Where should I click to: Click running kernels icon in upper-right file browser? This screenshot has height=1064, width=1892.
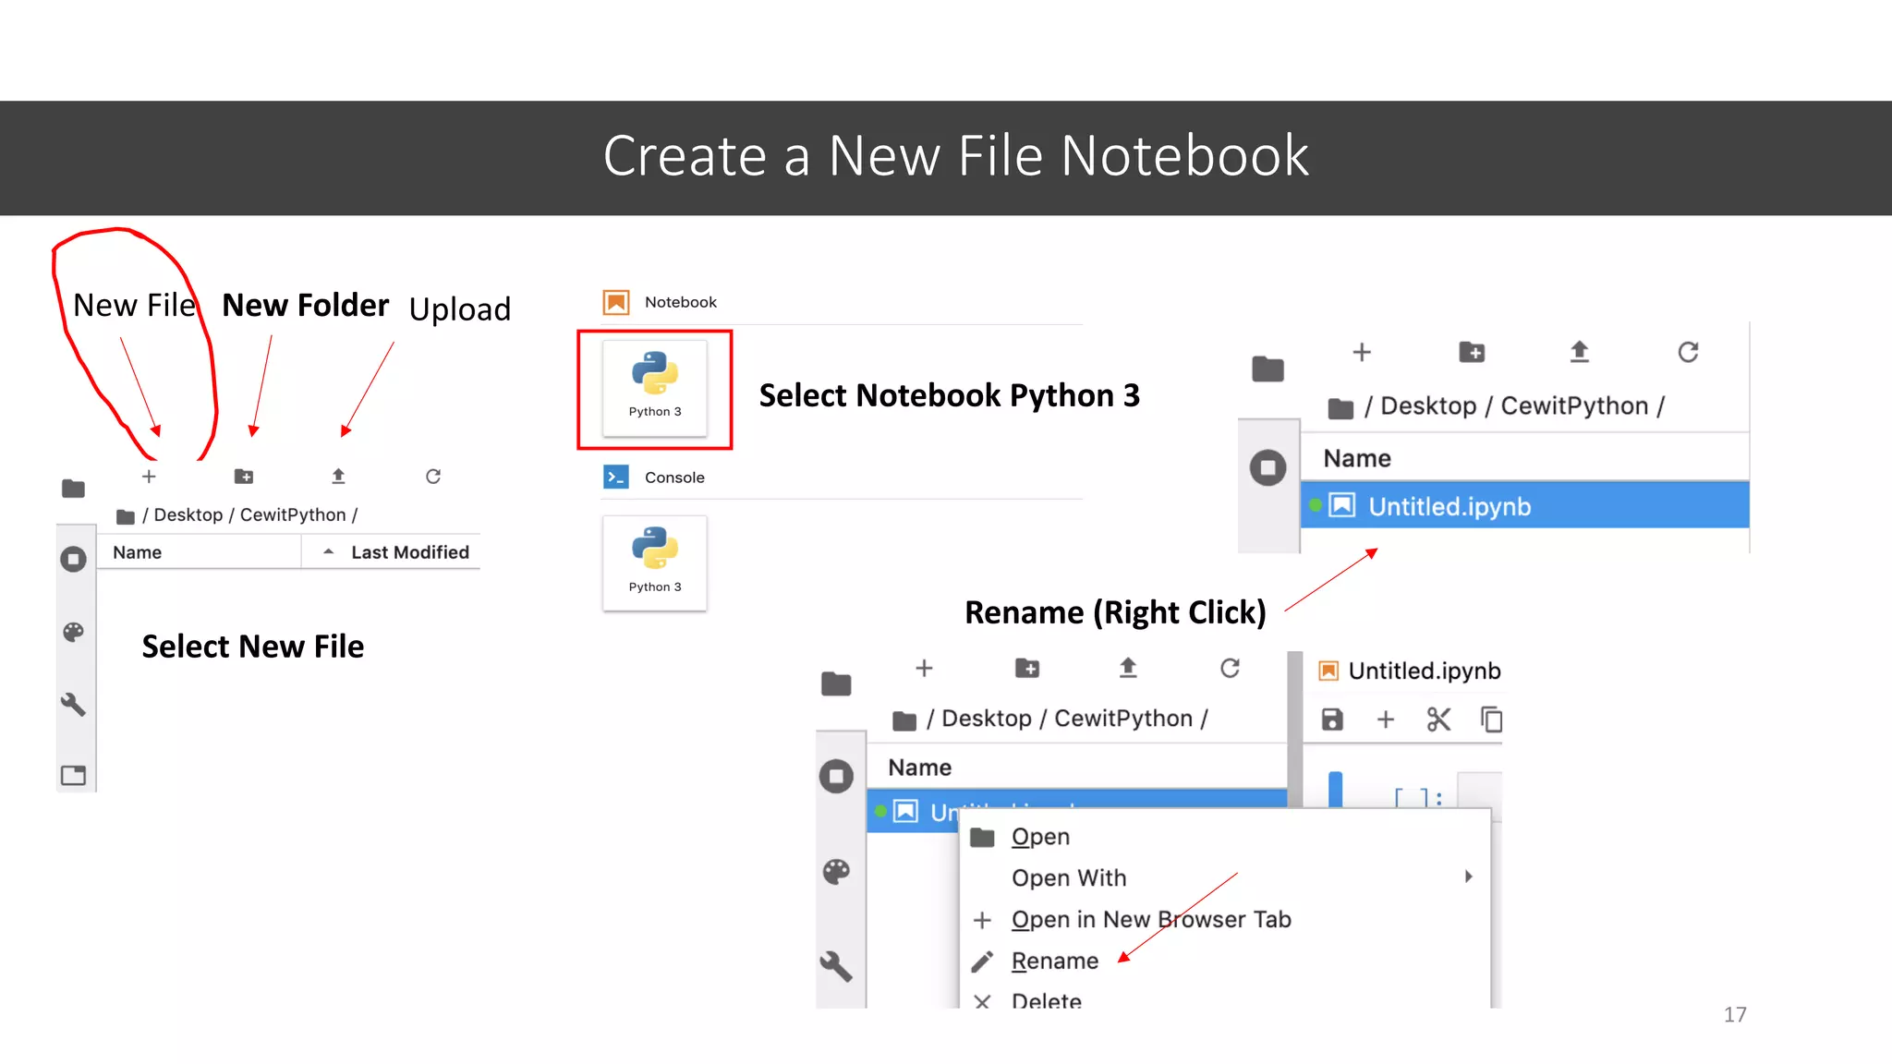click(1267, 467)
